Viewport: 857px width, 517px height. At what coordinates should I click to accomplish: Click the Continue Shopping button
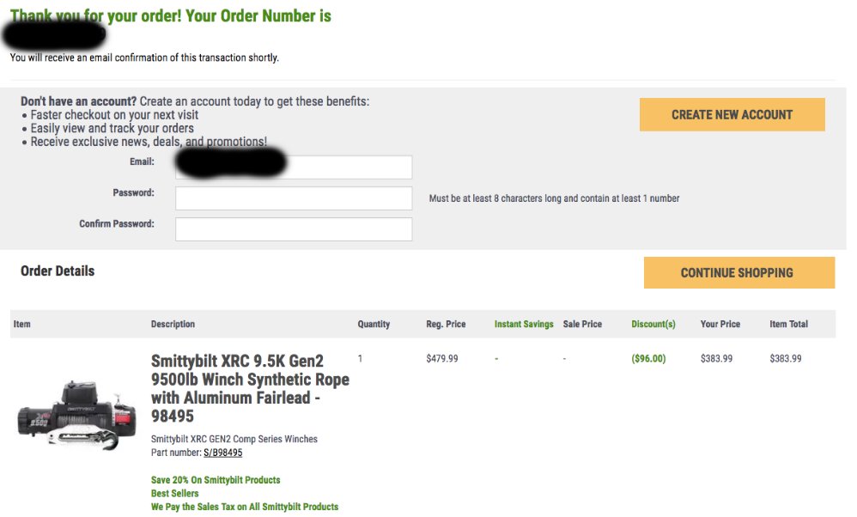tap(739, 273)
